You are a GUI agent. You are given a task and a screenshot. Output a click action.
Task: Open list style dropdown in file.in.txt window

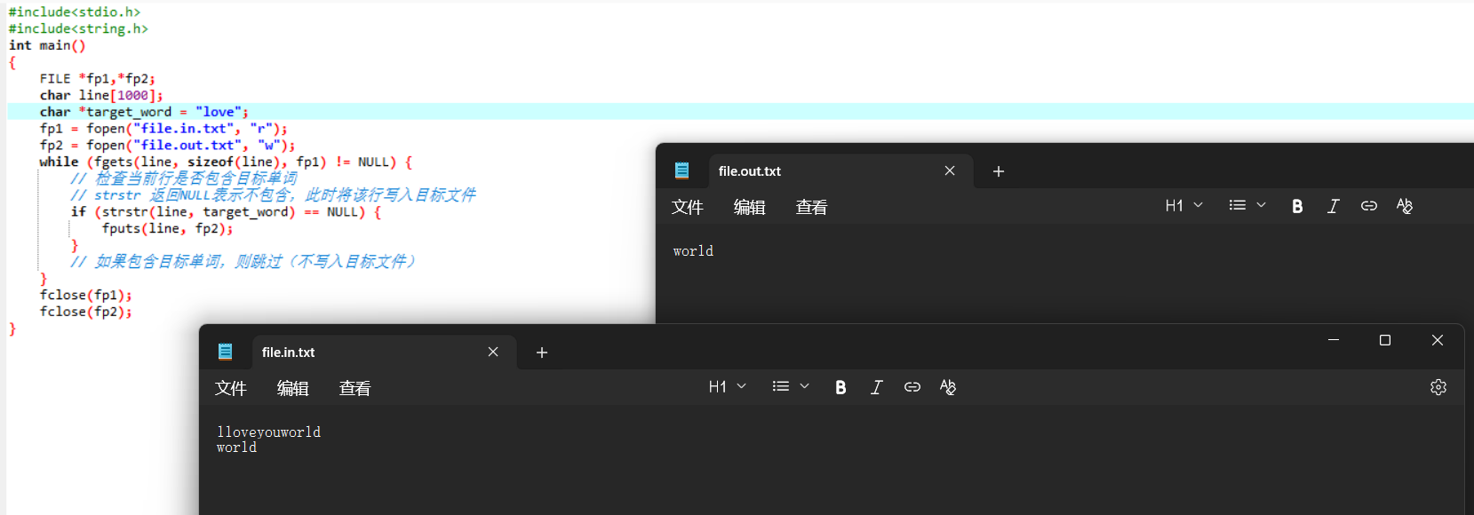pyautogui.click(x=791, y=387)
